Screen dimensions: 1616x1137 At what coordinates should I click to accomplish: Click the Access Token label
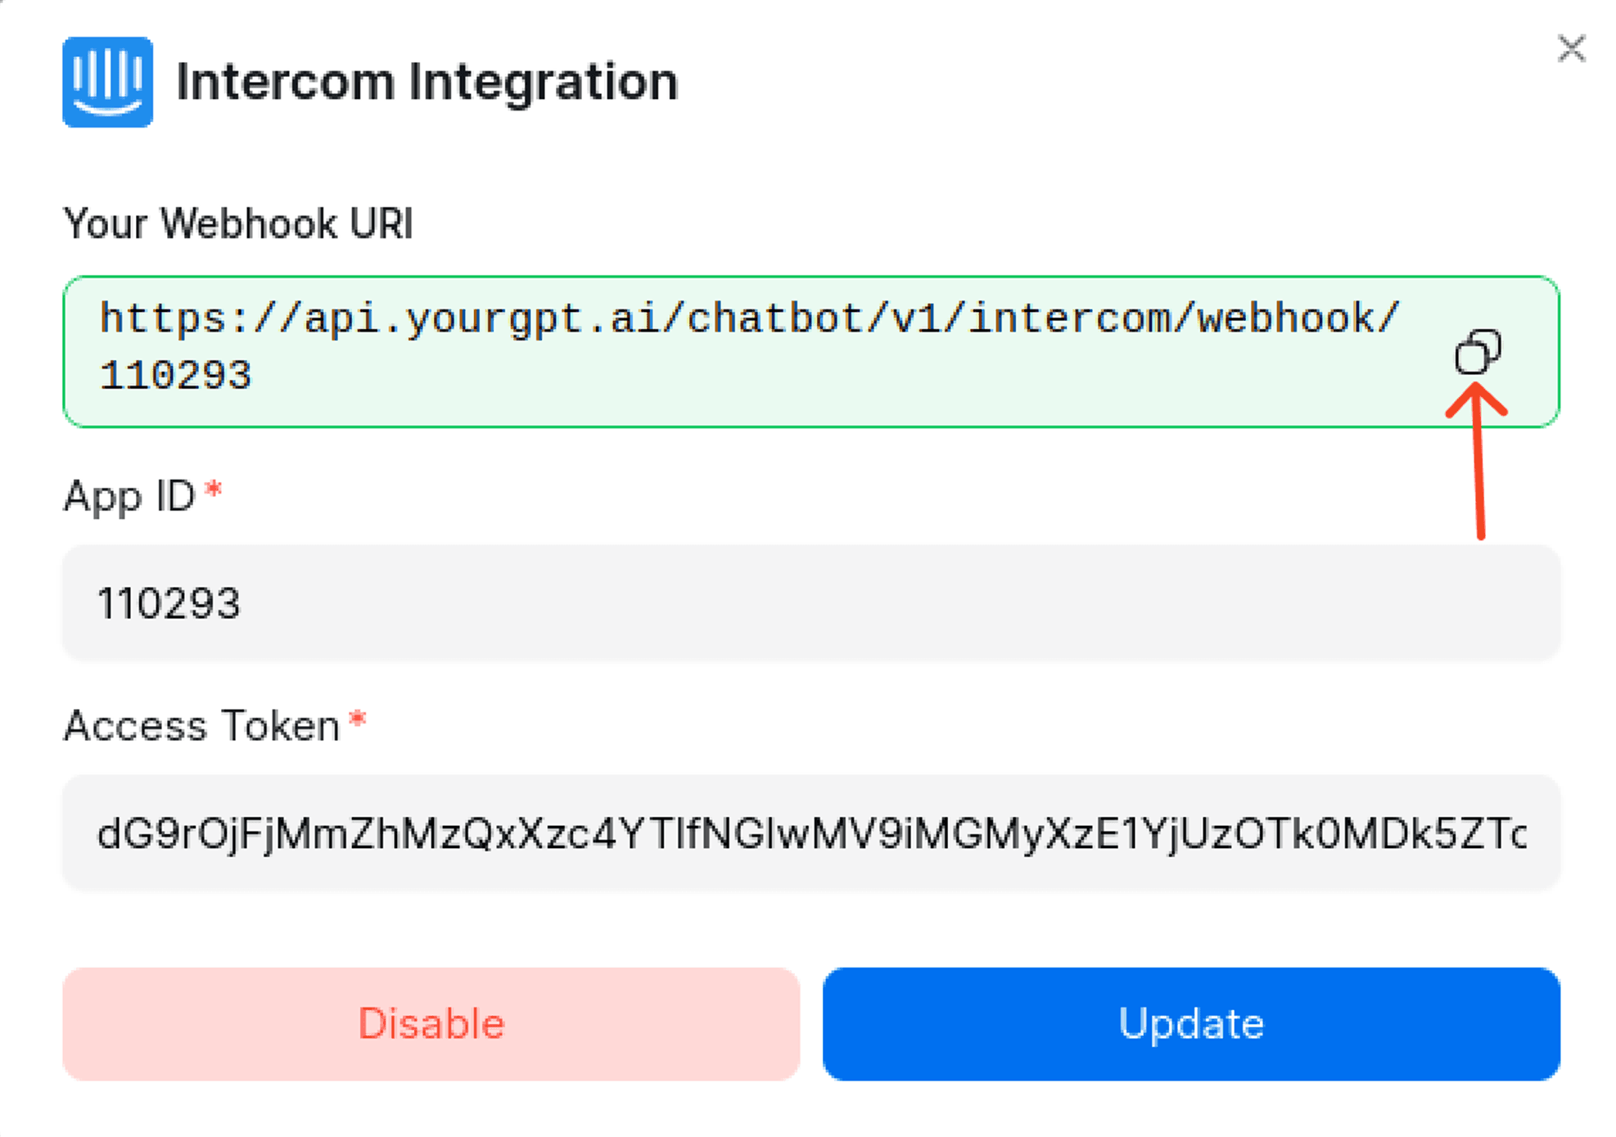point(202,724)
